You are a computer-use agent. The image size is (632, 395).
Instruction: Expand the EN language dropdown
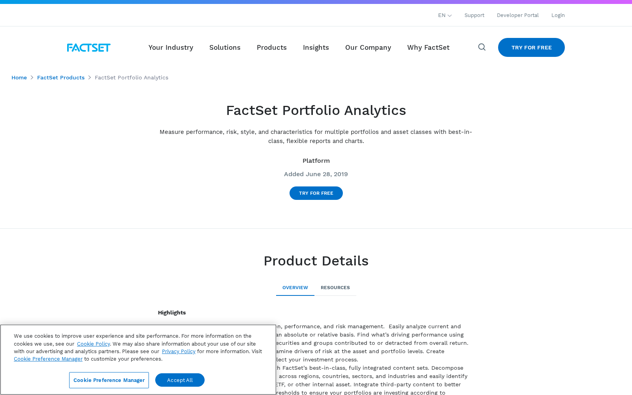[445, 15]
